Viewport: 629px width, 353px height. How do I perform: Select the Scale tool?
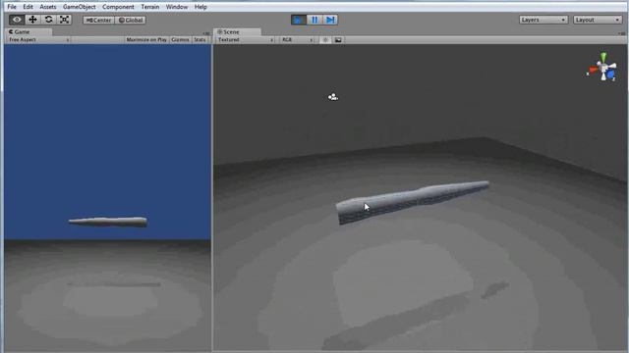coord(64,20)
